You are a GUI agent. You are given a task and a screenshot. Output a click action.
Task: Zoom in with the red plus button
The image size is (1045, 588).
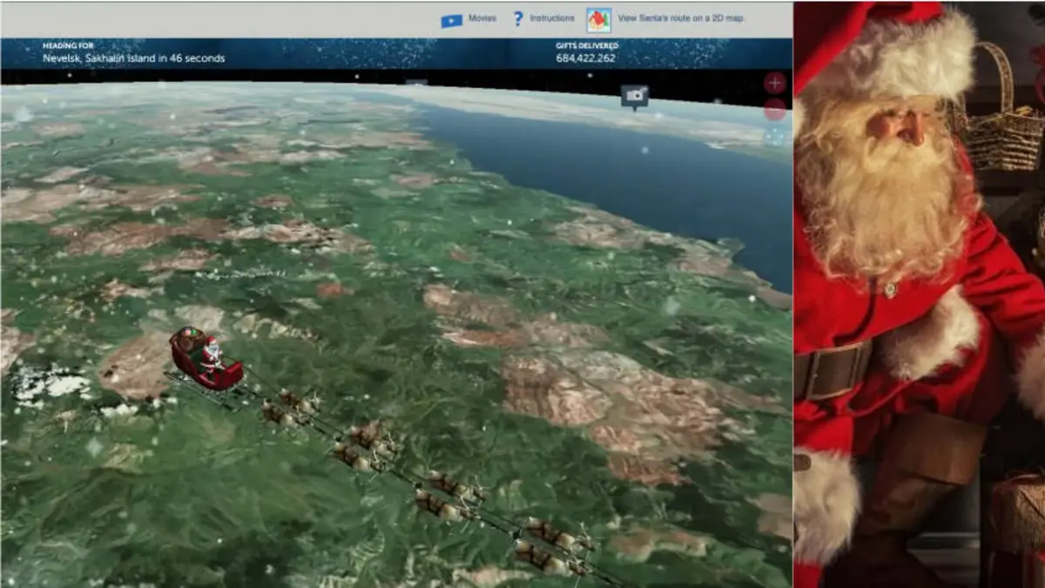[774, 83]
